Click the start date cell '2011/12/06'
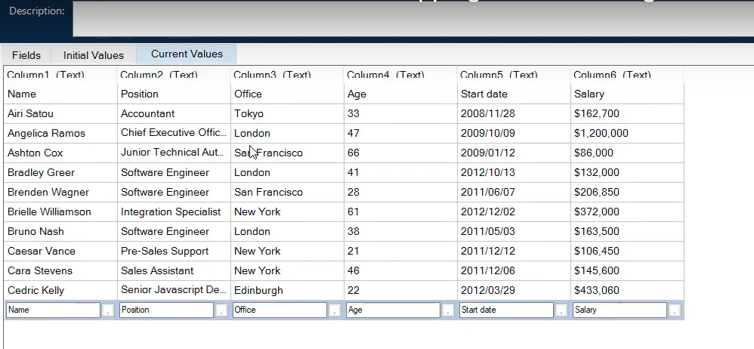The height and width of the screenshot is (349, 754). point(514,270)
